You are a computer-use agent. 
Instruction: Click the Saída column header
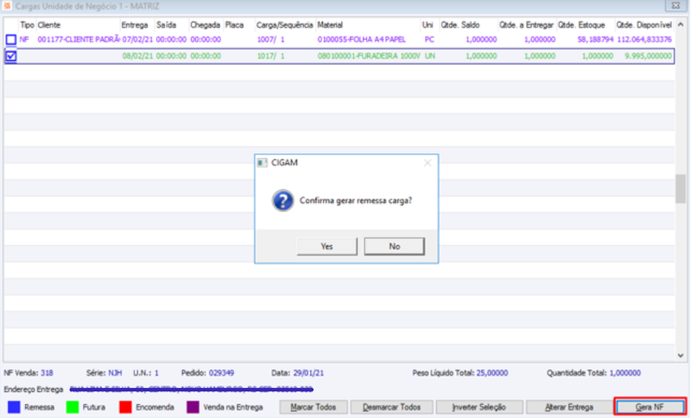tap(166, 25)
